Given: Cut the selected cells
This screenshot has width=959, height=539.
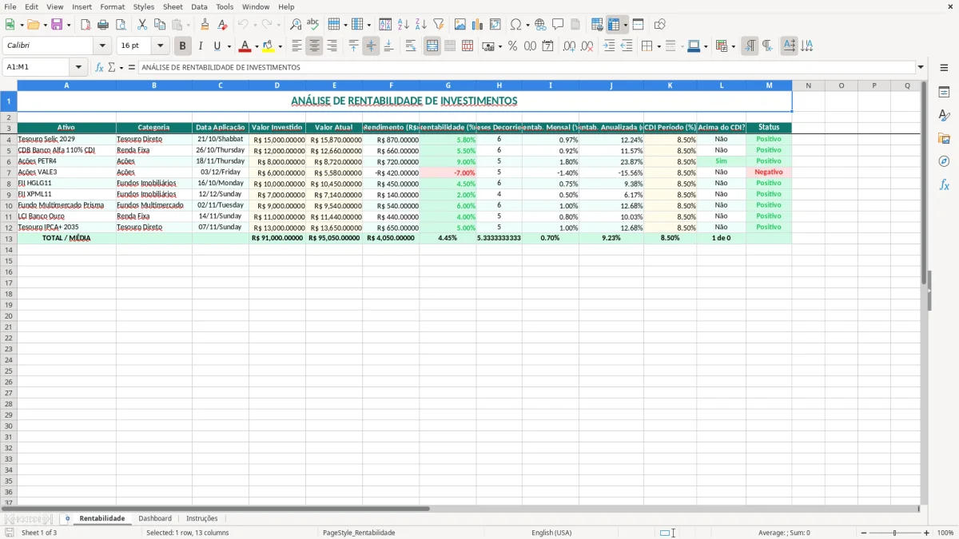Looking at the screenshot, I should (x=142, y=25).
